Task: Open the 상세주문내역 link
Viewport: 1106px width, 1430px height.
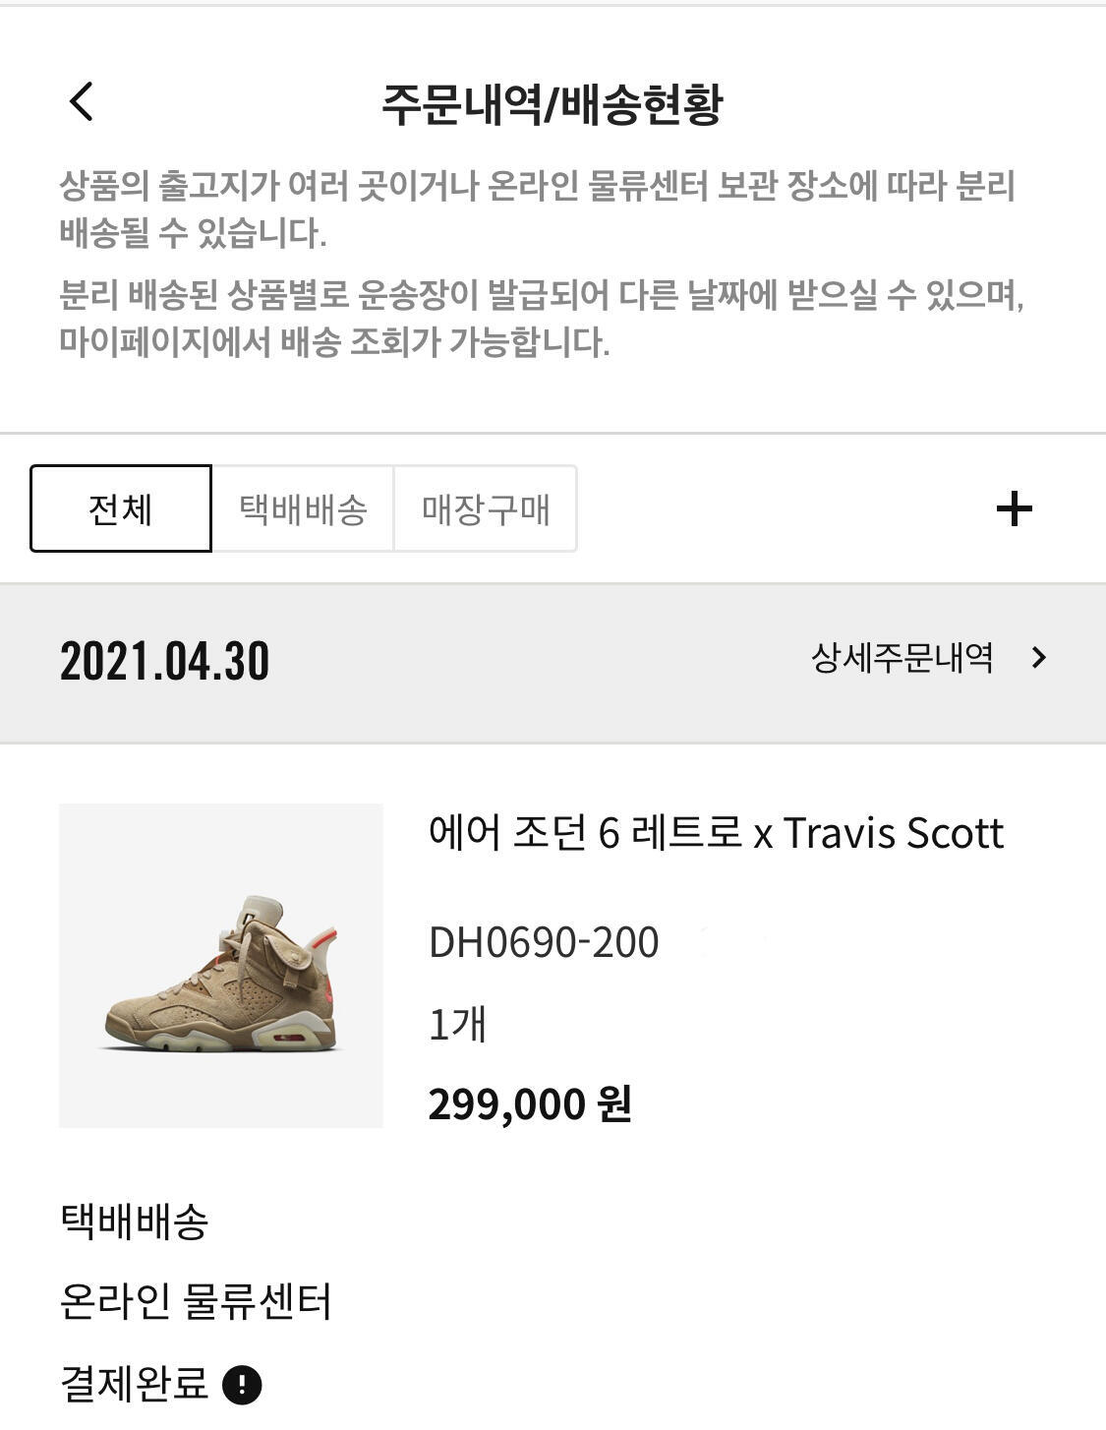Action: click(x=902, y=658)
